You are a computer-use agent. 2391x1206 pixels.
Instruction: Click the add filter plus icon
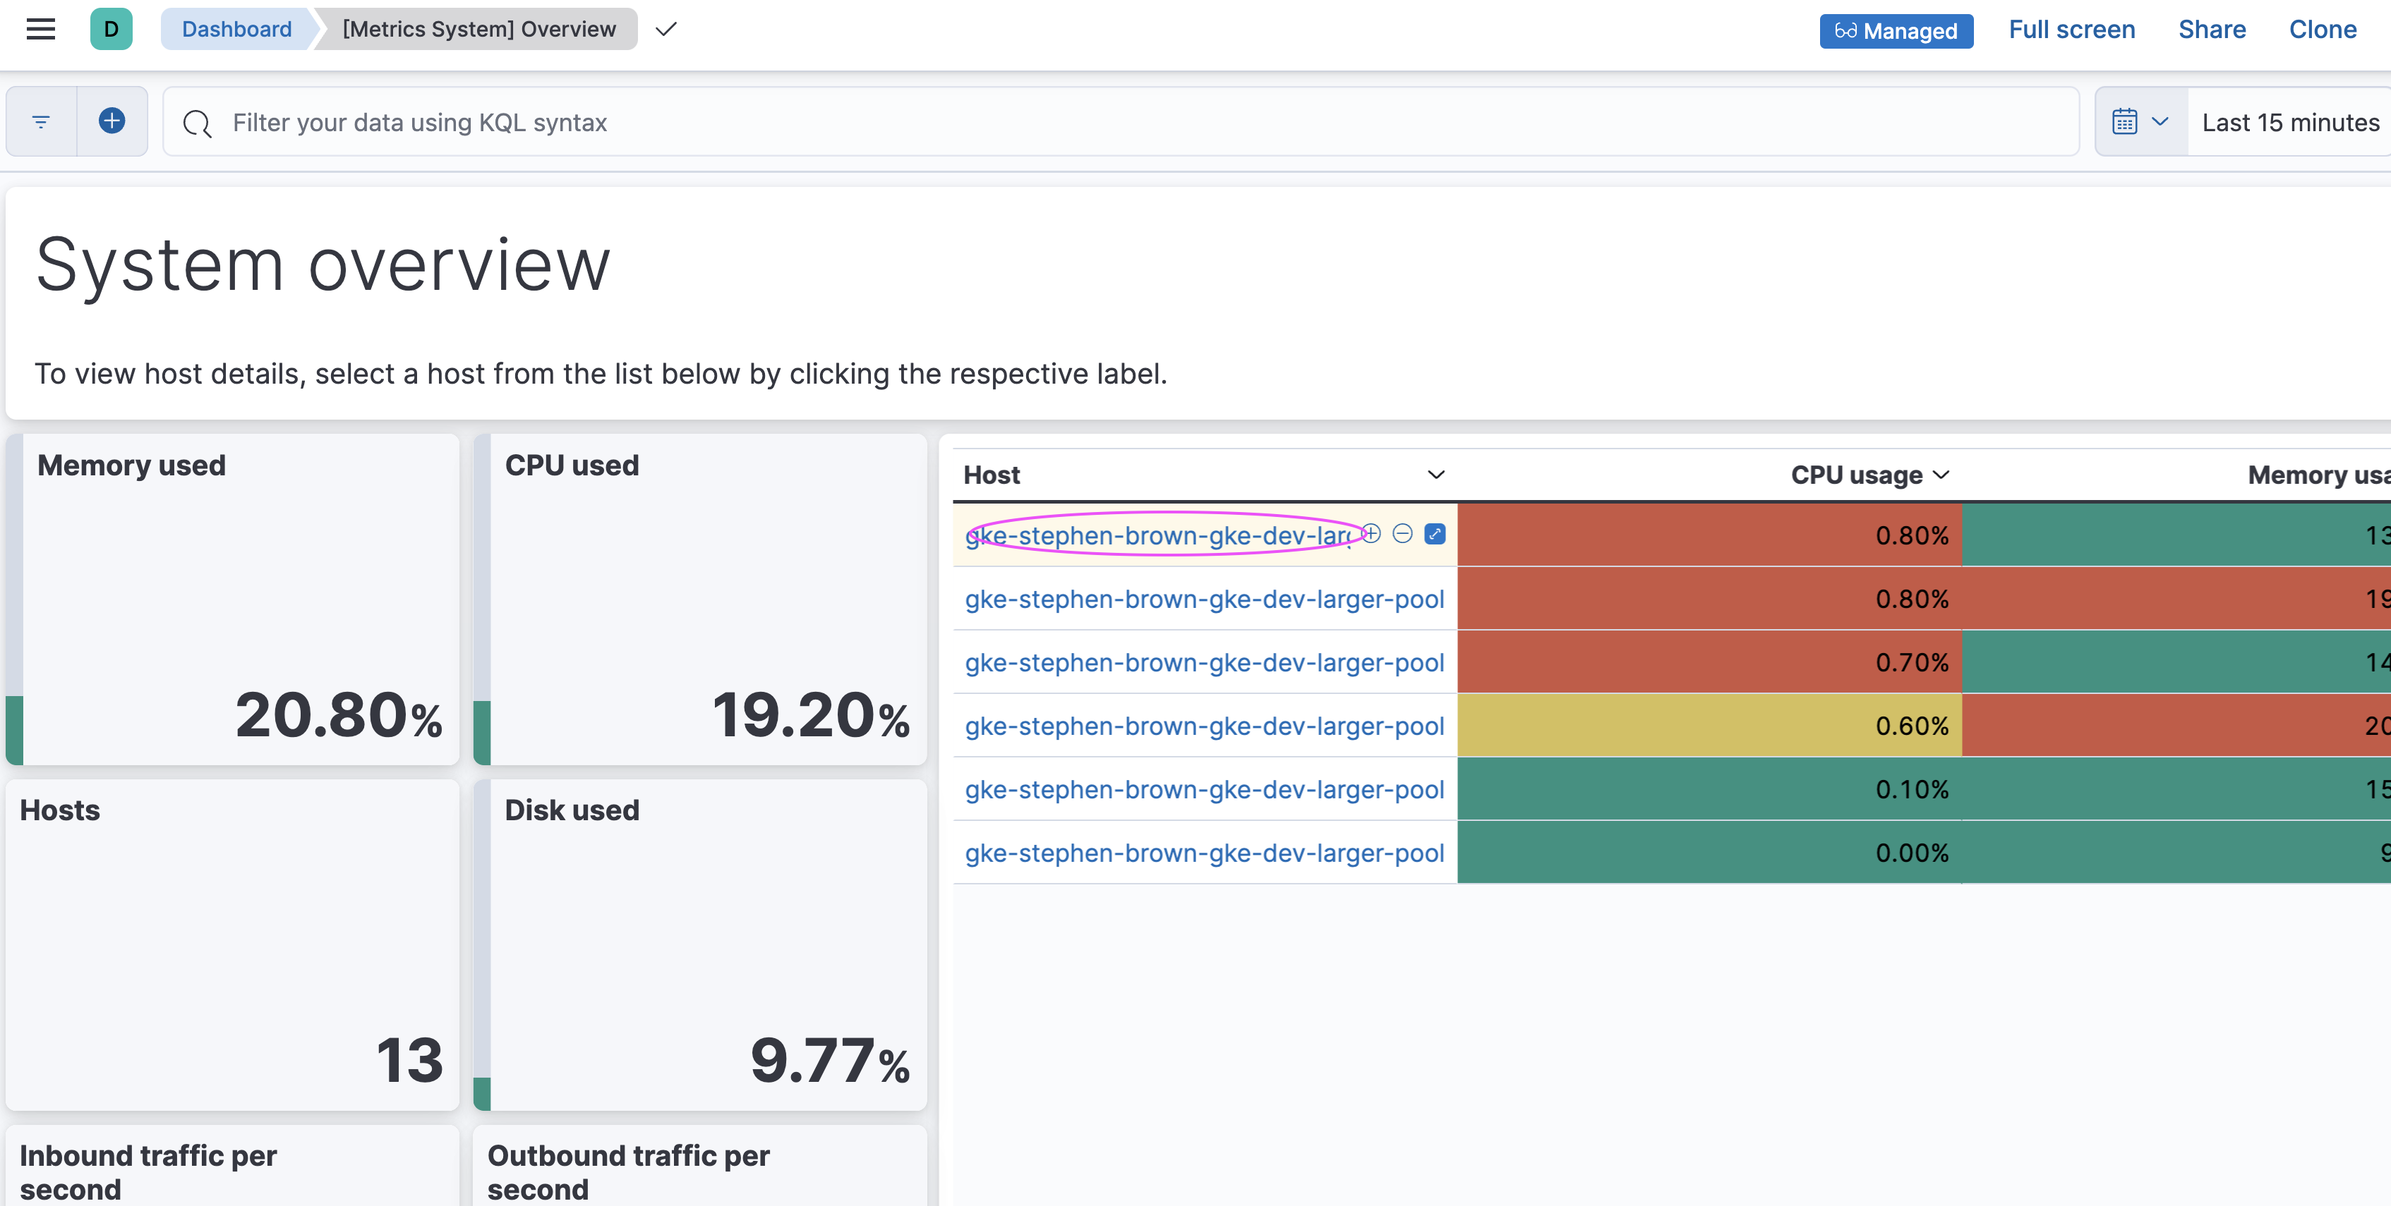tap(112, 121)
